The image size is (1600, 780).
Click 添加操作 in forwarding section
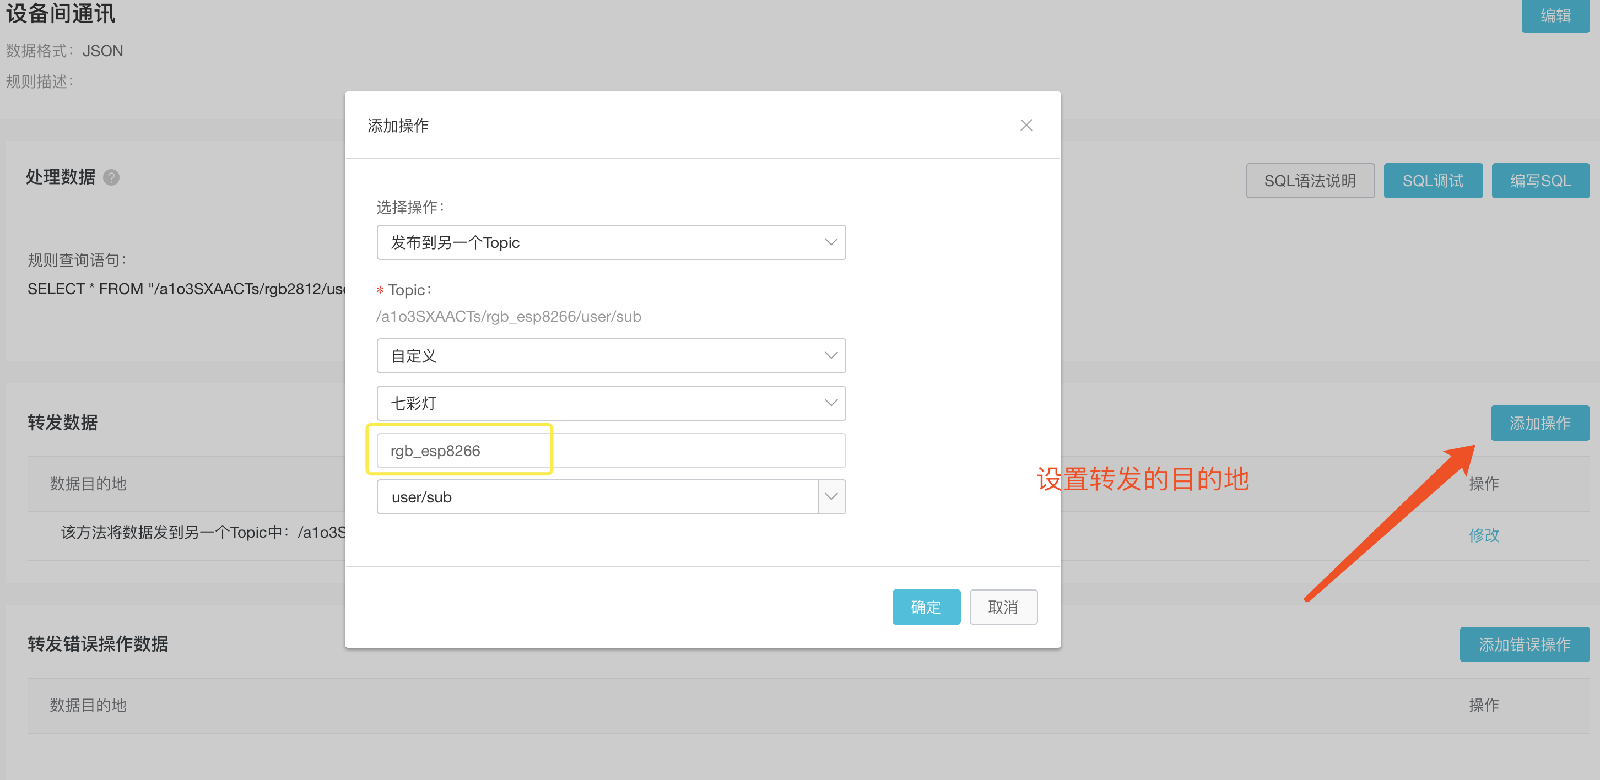tap(1539, 424)
